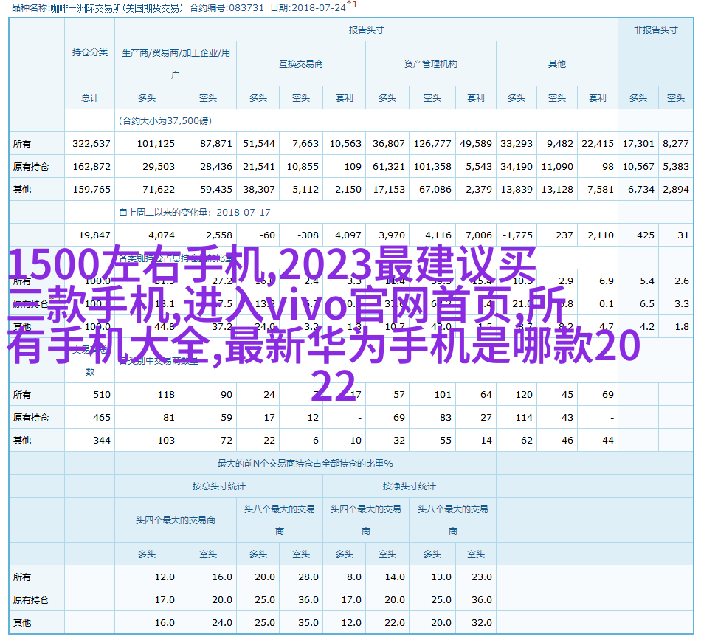The image size is (701, 640).
Task: Select the 非报告头寸 header cell
Action: pyautogui.click(x=655, y=30)
